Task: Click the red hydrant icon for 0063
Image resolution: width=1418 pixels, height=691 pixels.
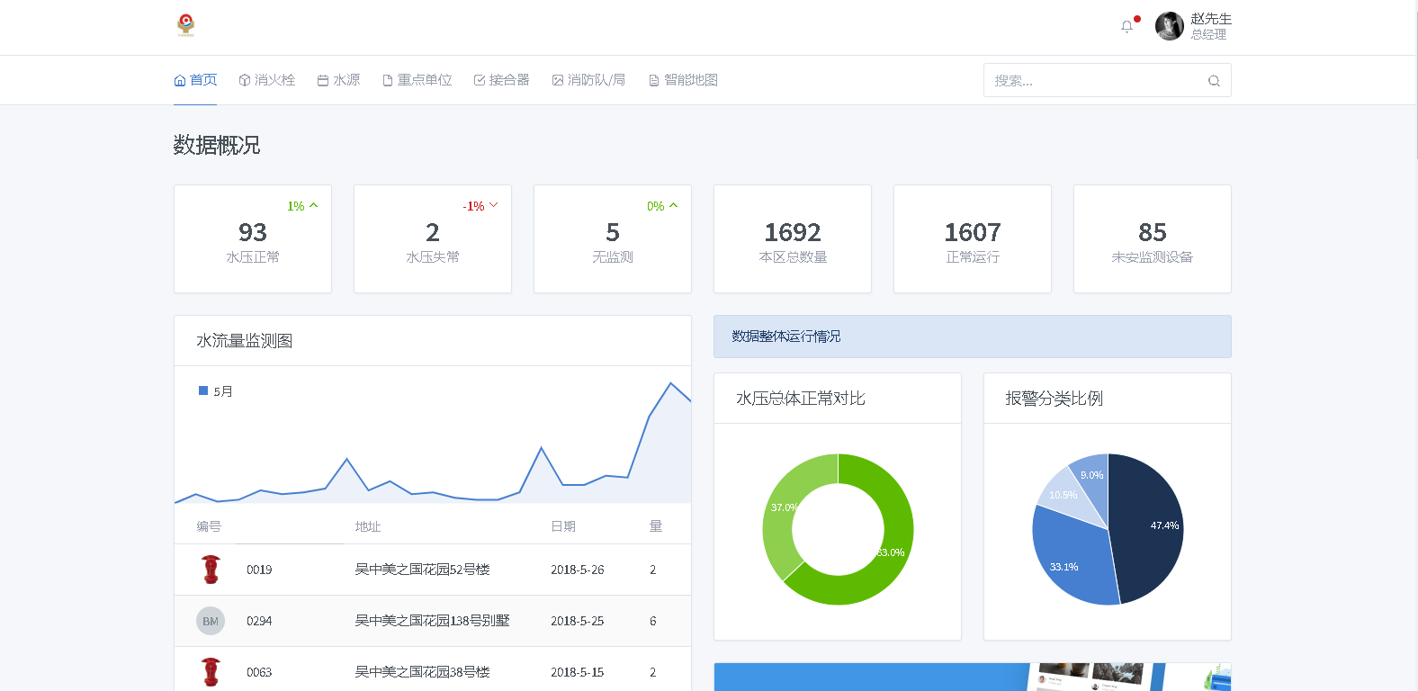Action: tap(211, 672)
